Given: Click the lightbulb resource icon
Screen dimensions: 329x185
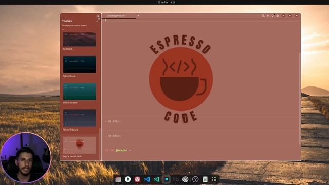Looking at the screenshot, I should click(273, 16).
